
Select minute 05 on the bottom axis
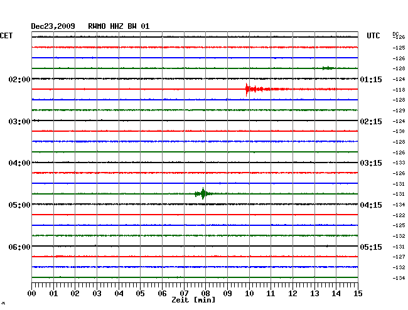tap(140, 294)
